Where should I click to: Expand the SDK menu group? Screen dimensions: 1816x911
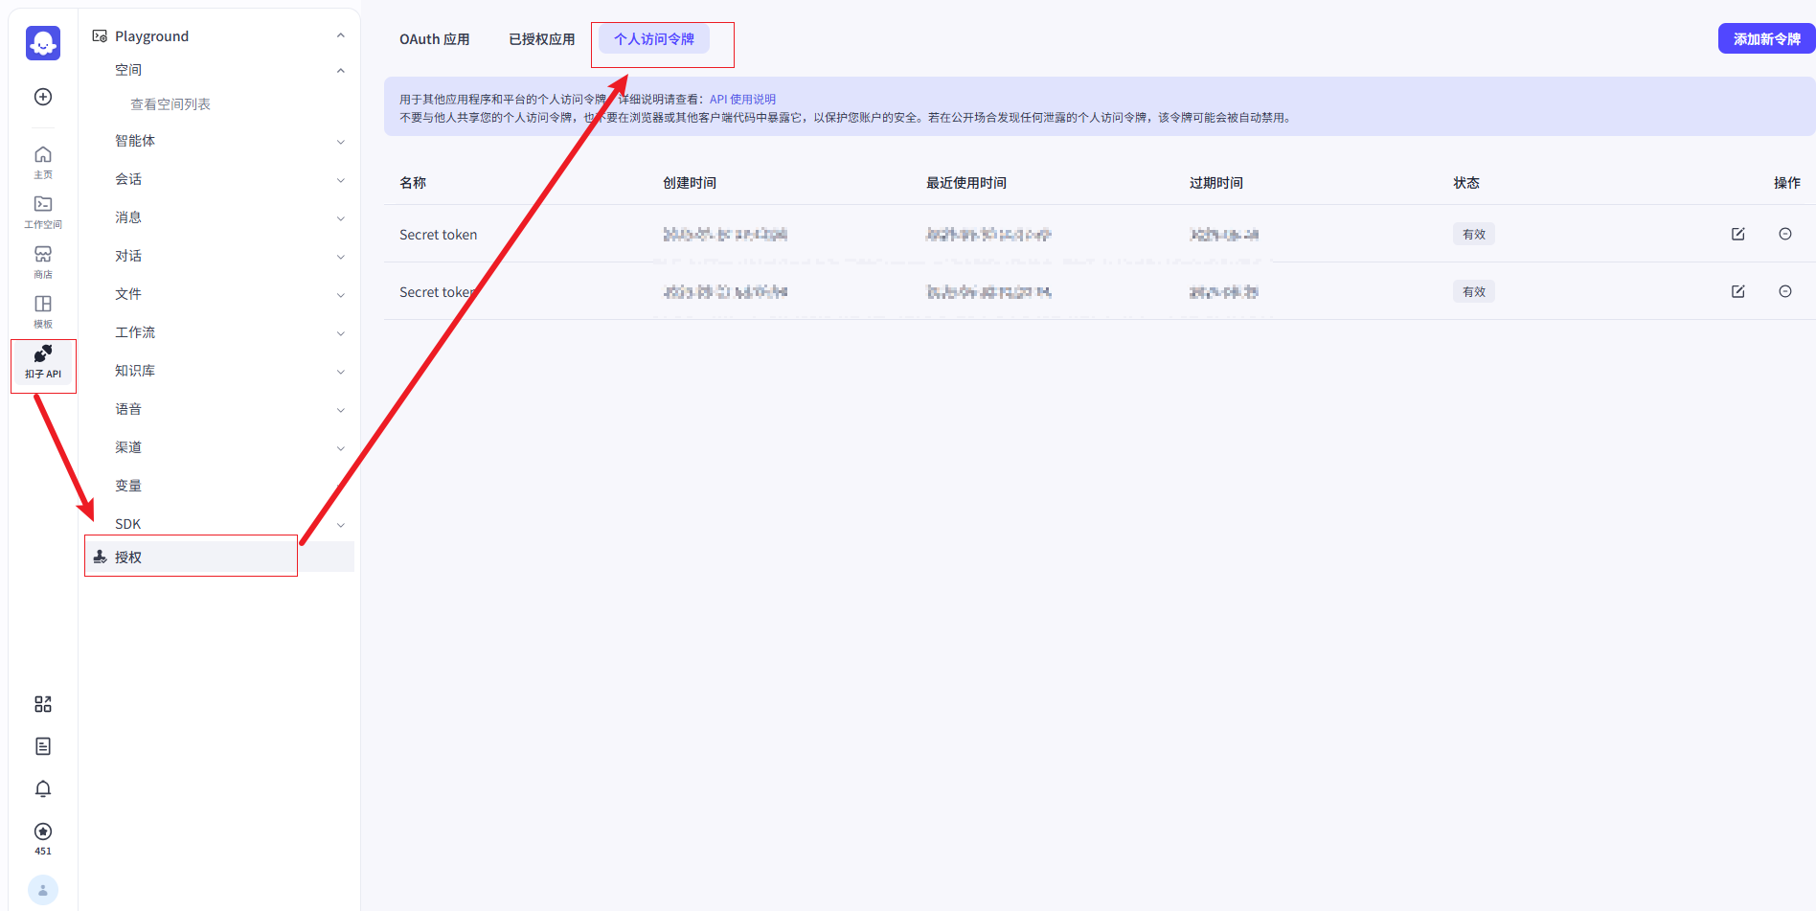pos(340,525)
